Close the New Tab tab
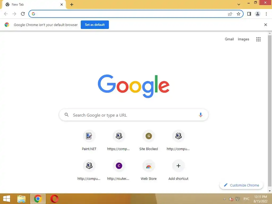 pos(62,5)
